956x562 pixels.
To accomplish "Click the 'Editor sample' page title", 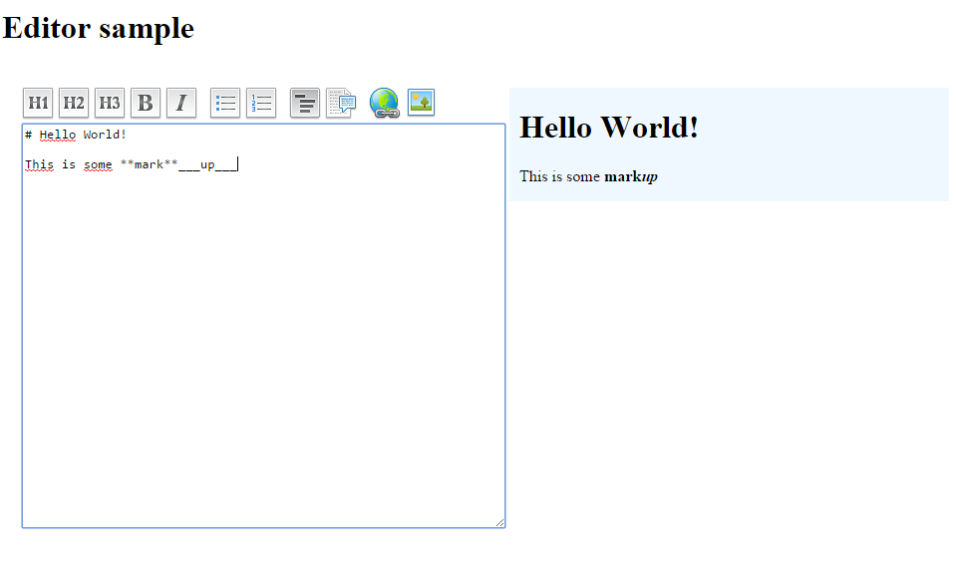I will pos(98,28).
